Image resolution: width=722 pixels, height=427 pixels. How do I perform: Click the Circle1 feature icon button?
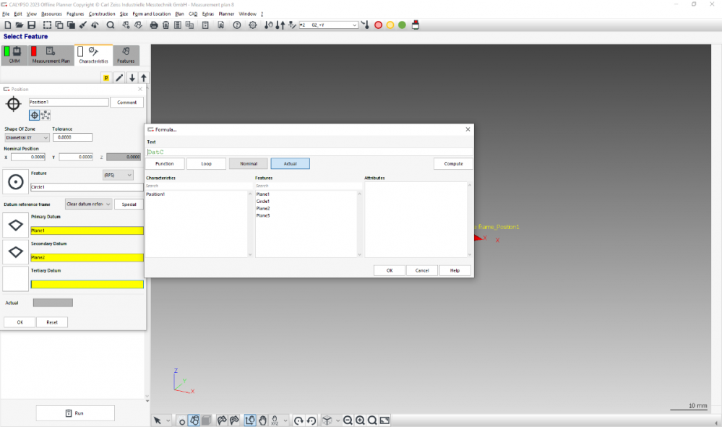tap(15, 181)
